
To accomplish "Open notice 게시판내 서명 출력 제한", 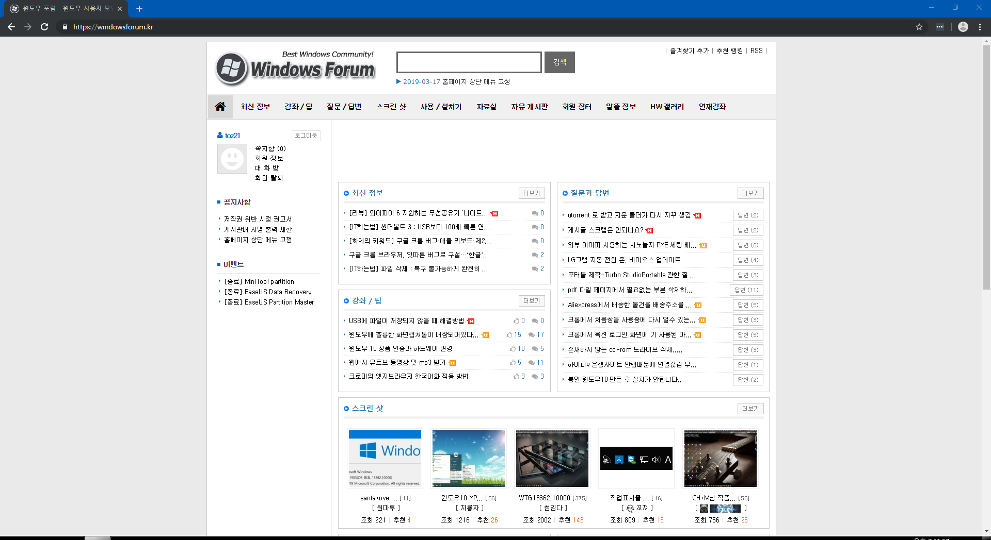I will coord(258,229).
